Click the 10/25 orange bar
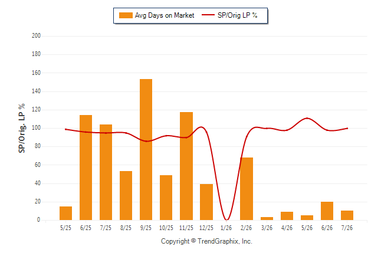Screen dimensions: 381x256 click(166, 198)
